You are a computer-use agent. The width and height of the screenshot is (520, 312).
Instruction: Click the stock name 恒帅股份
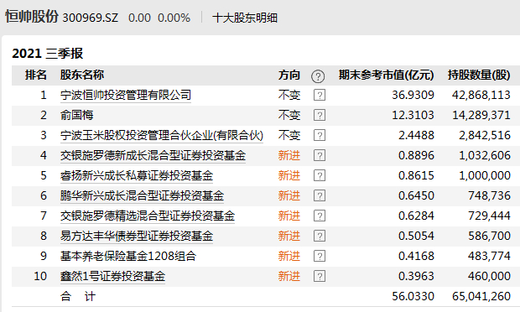[x=32, y=16]
